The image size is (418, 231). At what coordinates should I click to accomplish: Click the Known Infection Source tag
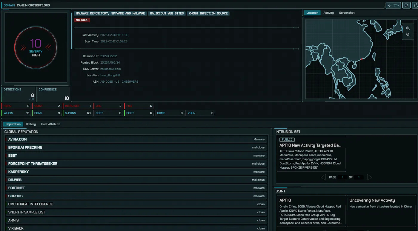coord(208,13)
